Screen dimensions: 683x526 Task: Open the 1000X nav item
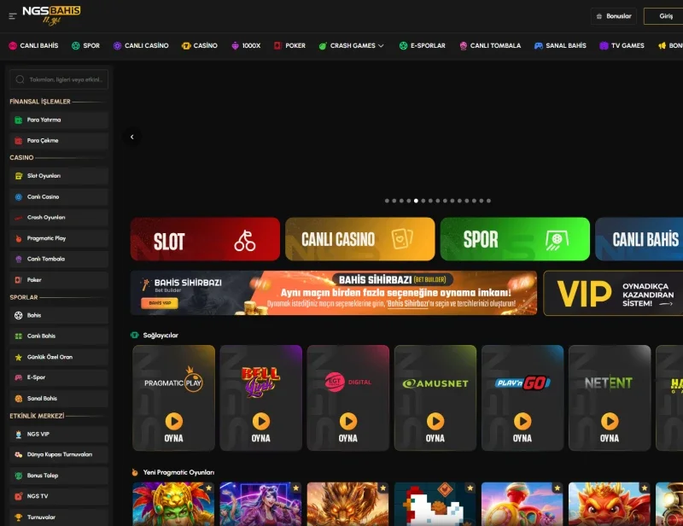click(246, 45)
